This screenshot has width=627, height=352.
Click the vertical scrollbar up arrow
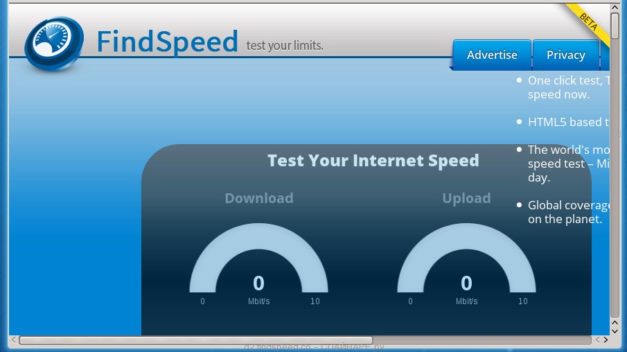615,7
